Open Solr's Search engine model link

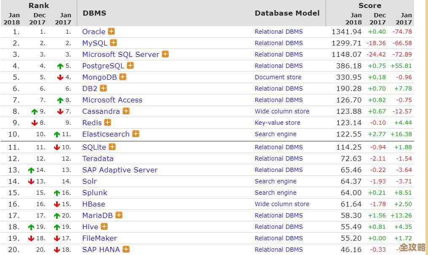[x=275, y=181]
